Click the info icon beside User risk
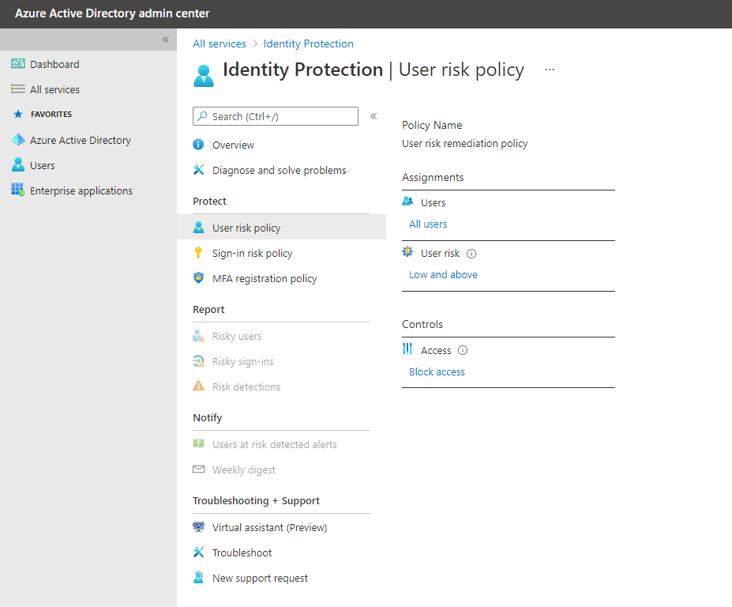Screen dimensions: 732x607 [471, 254]
